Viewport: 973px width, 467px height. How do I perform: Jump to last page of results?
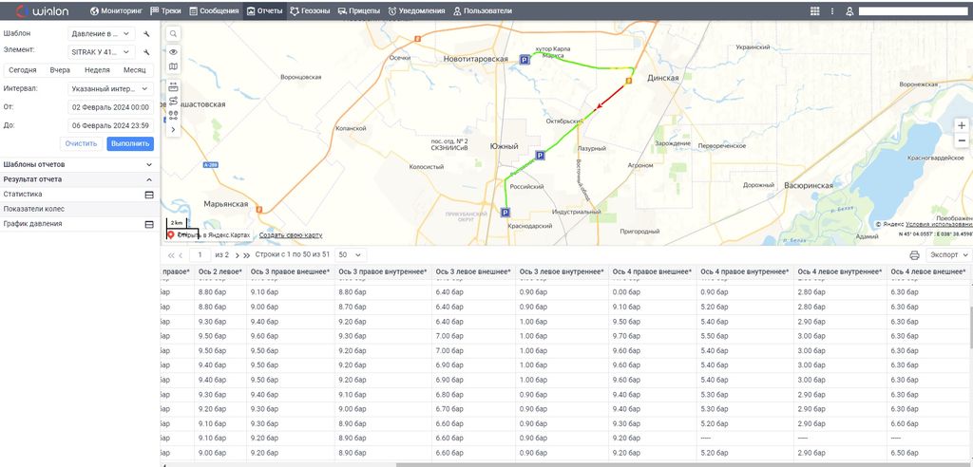[247, 255]
